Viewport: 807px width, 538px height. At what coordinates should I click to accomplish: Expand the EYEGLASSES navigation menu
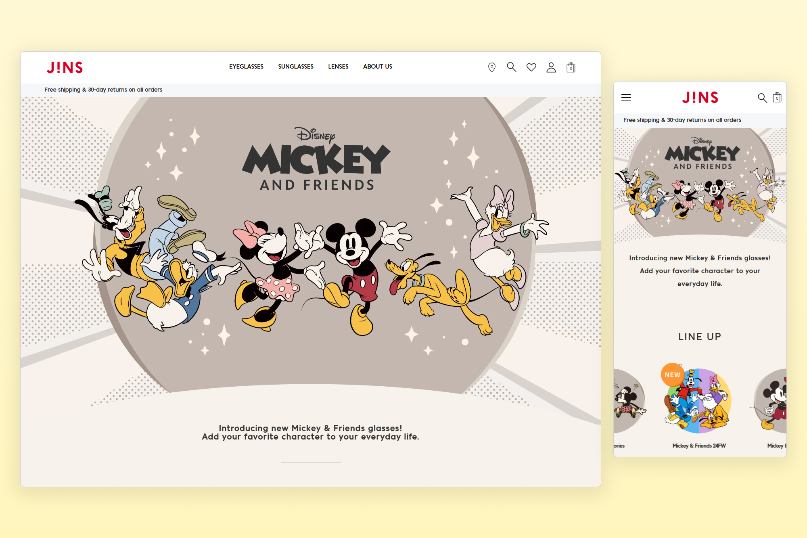coord(246,67)
